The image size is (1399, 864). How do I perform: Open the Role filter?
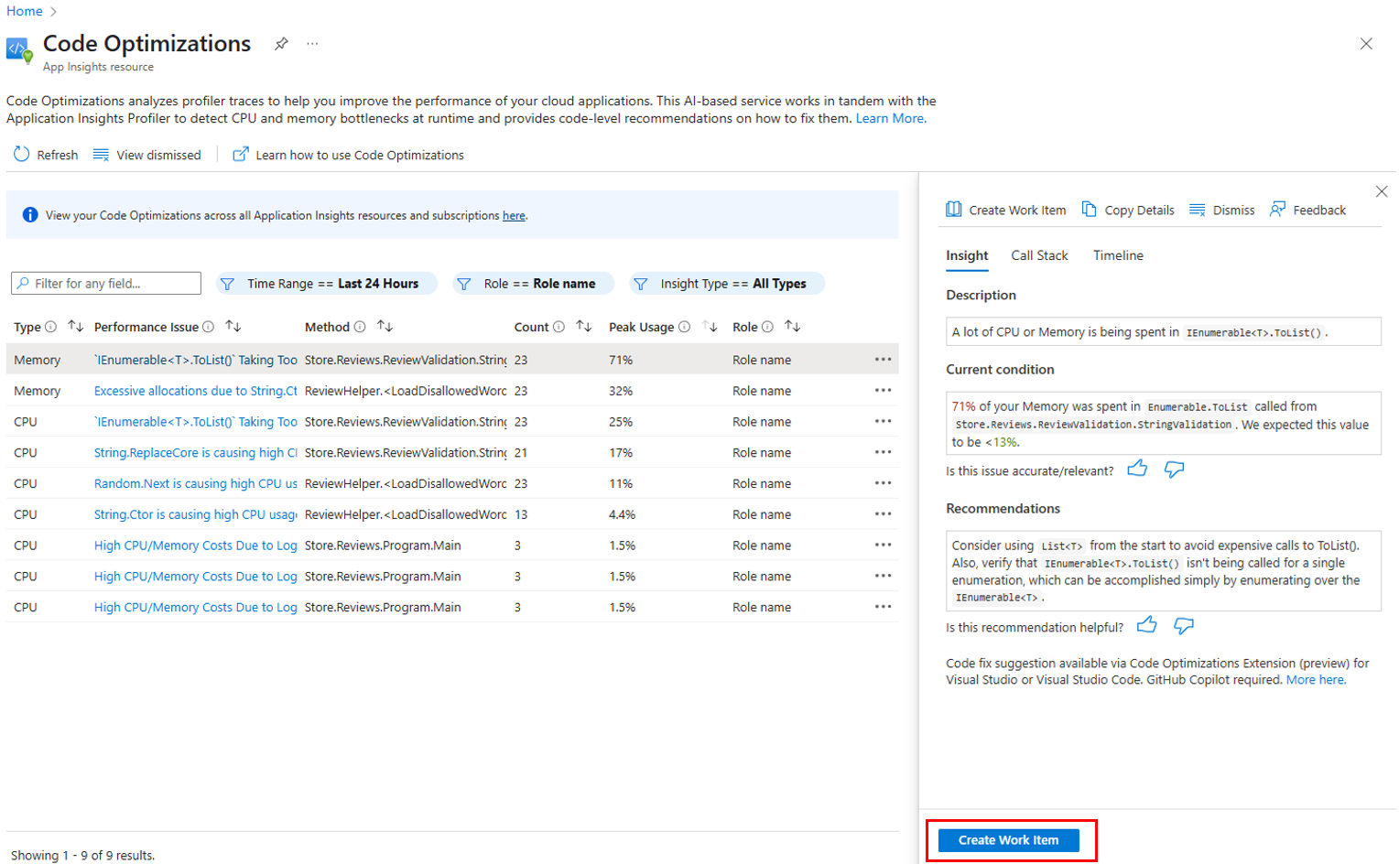point(531,283)
